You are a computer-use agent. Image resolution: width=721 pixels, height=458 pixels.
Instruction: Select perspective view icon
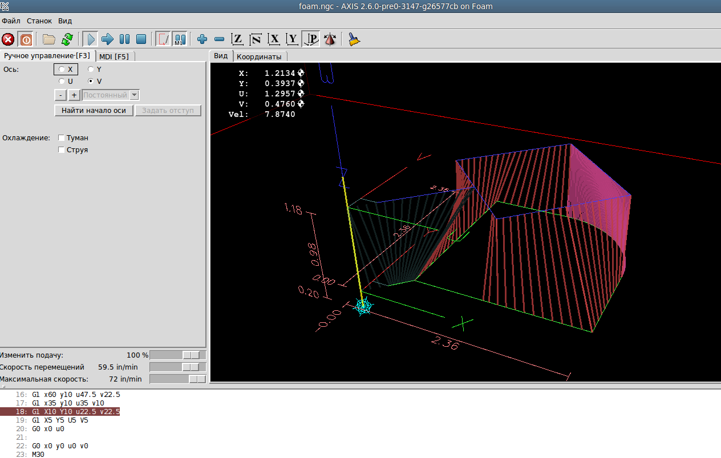tap(311, 39)
